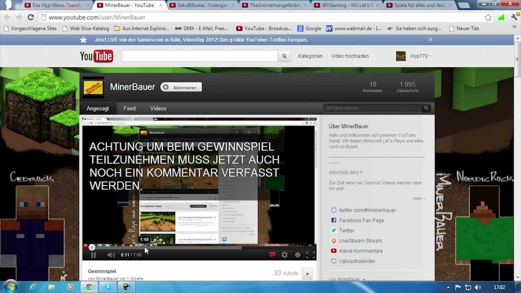Switch to the Videos tab
Image resolution: width=521 pixels, height=293 pixels.
(158, 108)
